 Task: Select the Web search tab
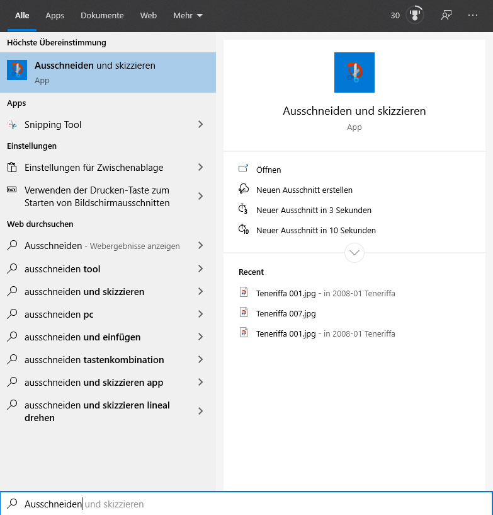(x=149, y=15)
